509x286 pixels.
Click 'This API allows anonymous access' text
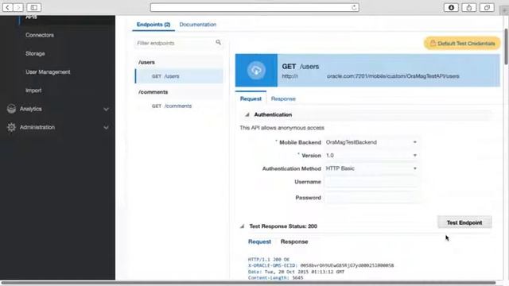(x=282, y=128)
